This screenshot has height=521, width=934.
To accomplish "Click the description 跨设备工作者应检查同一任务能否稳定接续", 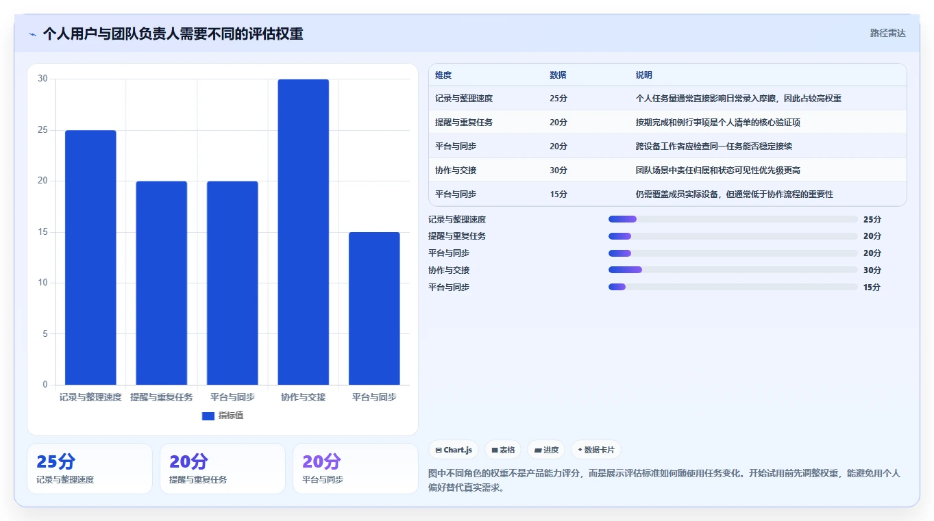I will point(714,147).
